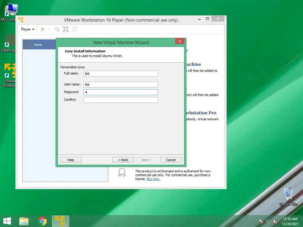Click the green Power On play icon
The image size is (303, 227).
pos(43,29)
